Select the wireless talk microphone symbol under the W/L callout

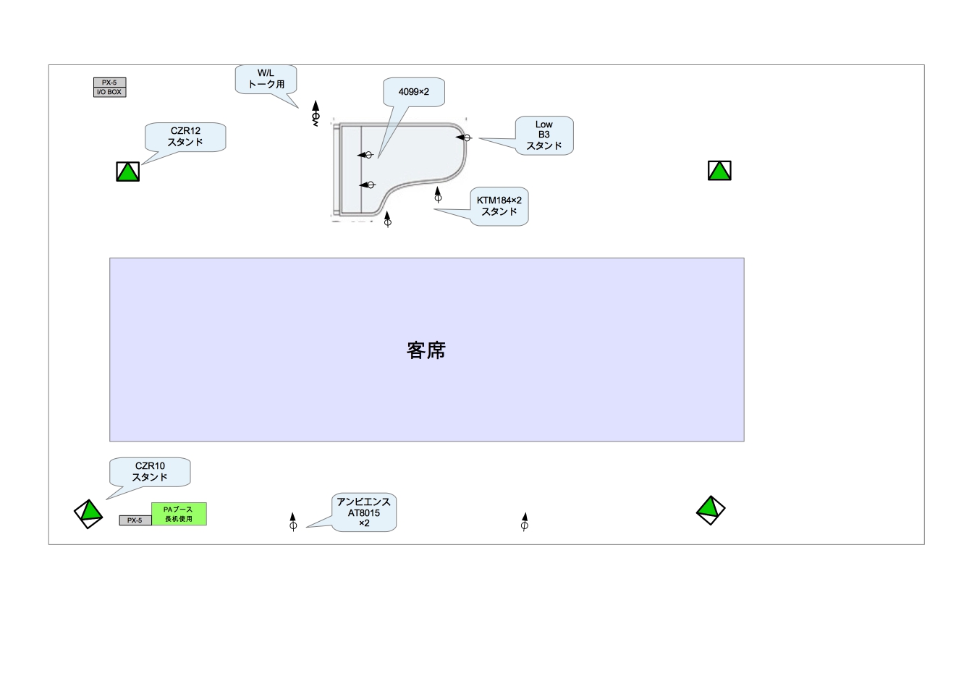click(x=316, y=114)
